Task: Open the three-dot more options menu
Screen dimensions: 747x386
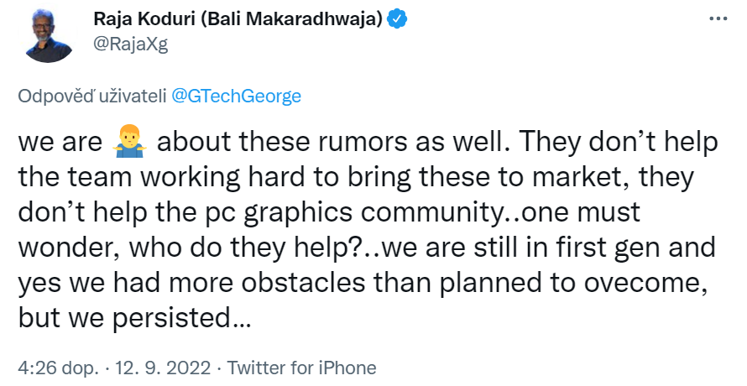Action: (x=718, y=19)
